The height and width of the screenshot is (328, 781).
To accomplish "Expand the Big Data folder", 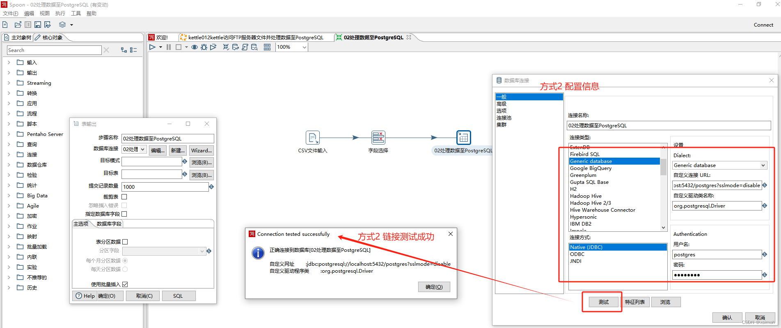I will click(9, 196).
